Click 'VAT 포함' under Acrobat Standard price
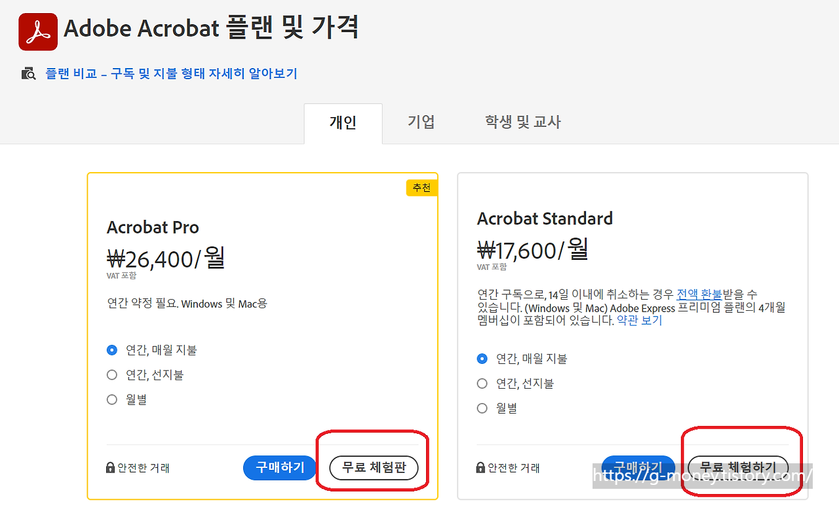 [492, 267]
